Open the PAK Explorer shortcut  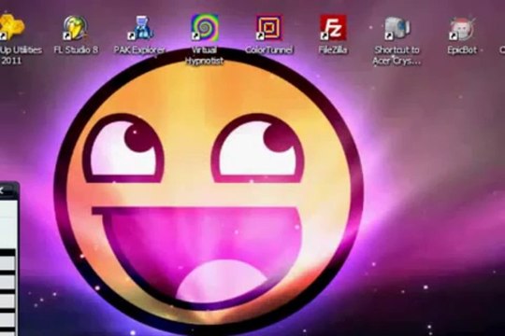(140, 28)
